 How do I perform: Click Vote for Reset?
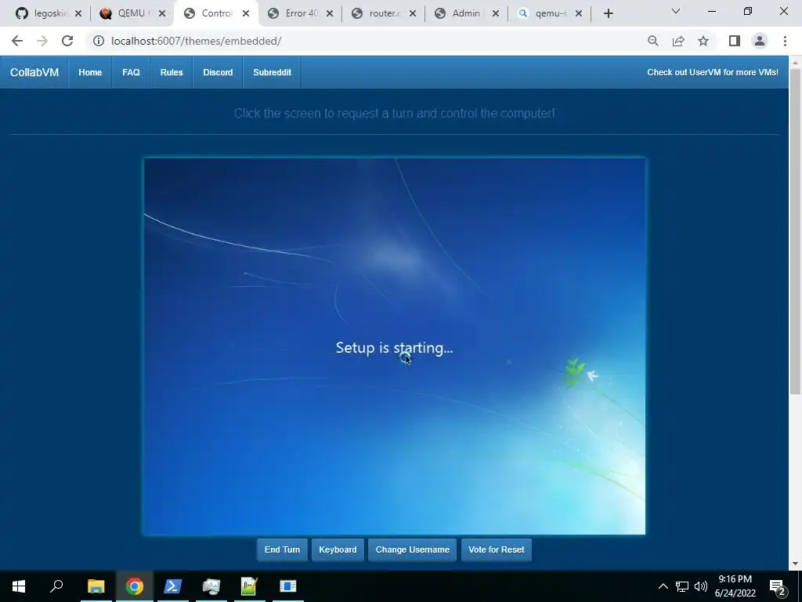coord(496,549)
